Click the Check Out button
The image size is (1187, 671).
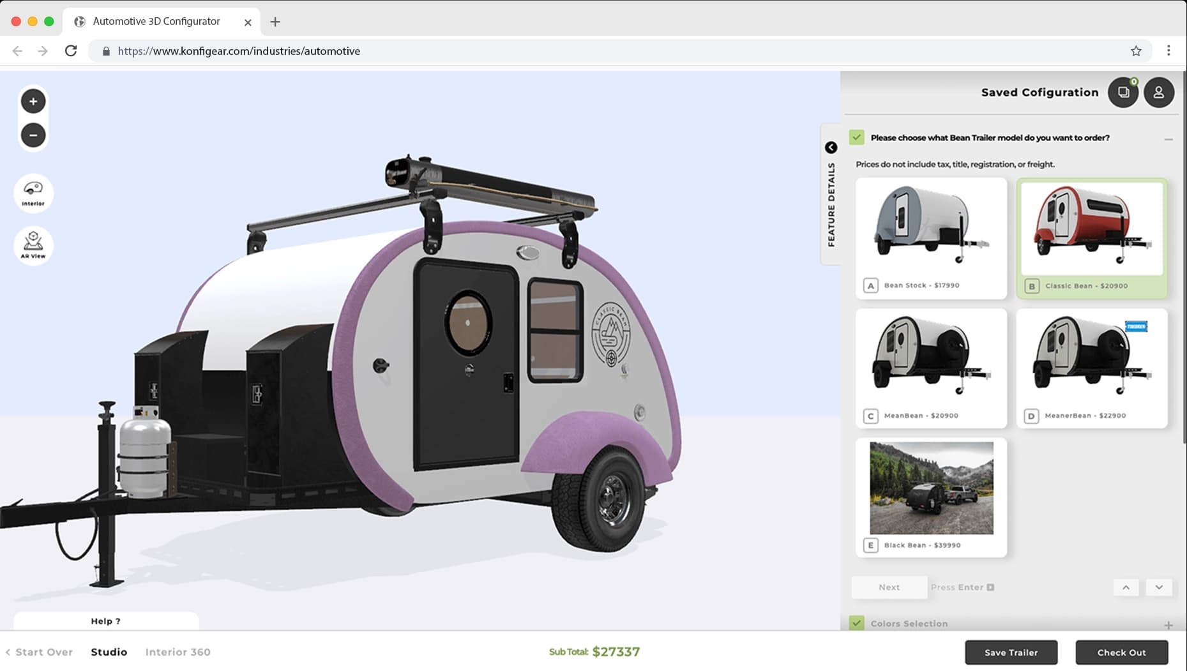click(1121, 652)
